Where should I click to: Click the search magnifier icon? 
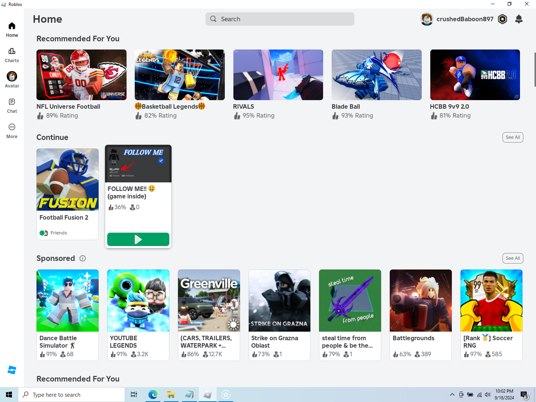pyautogui.click(x=213, y=19)
